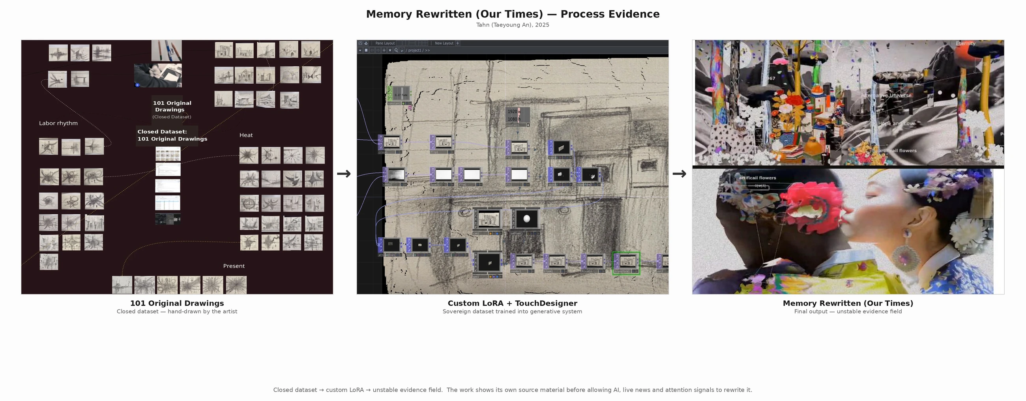Select the topto1 node

560,150
